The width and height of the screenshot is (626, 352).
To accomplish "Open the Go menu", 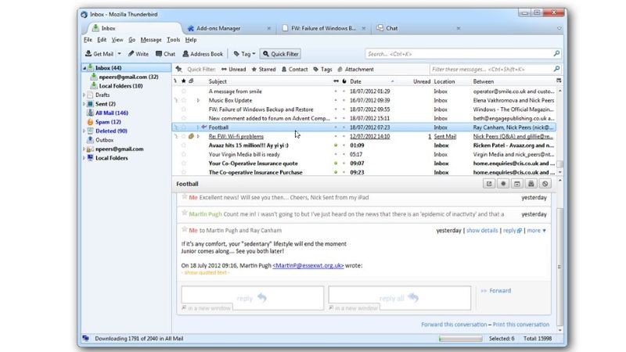I will click(131, 40).
